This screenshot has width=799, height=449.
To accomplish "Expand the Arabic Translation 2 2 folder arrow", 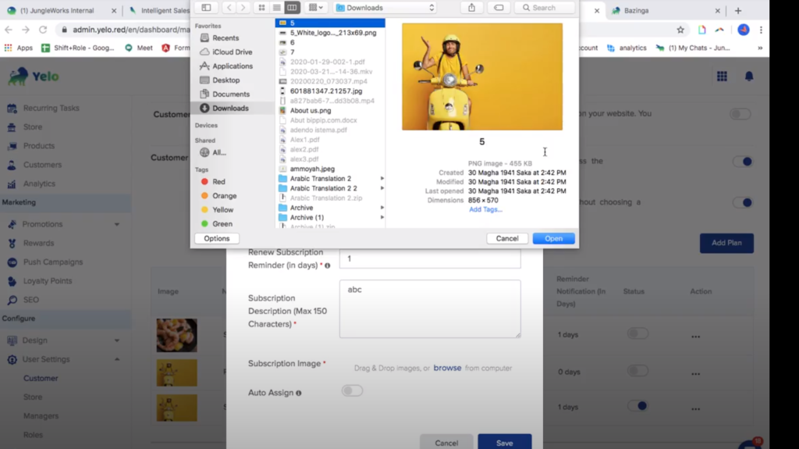I will coord(382,188).
